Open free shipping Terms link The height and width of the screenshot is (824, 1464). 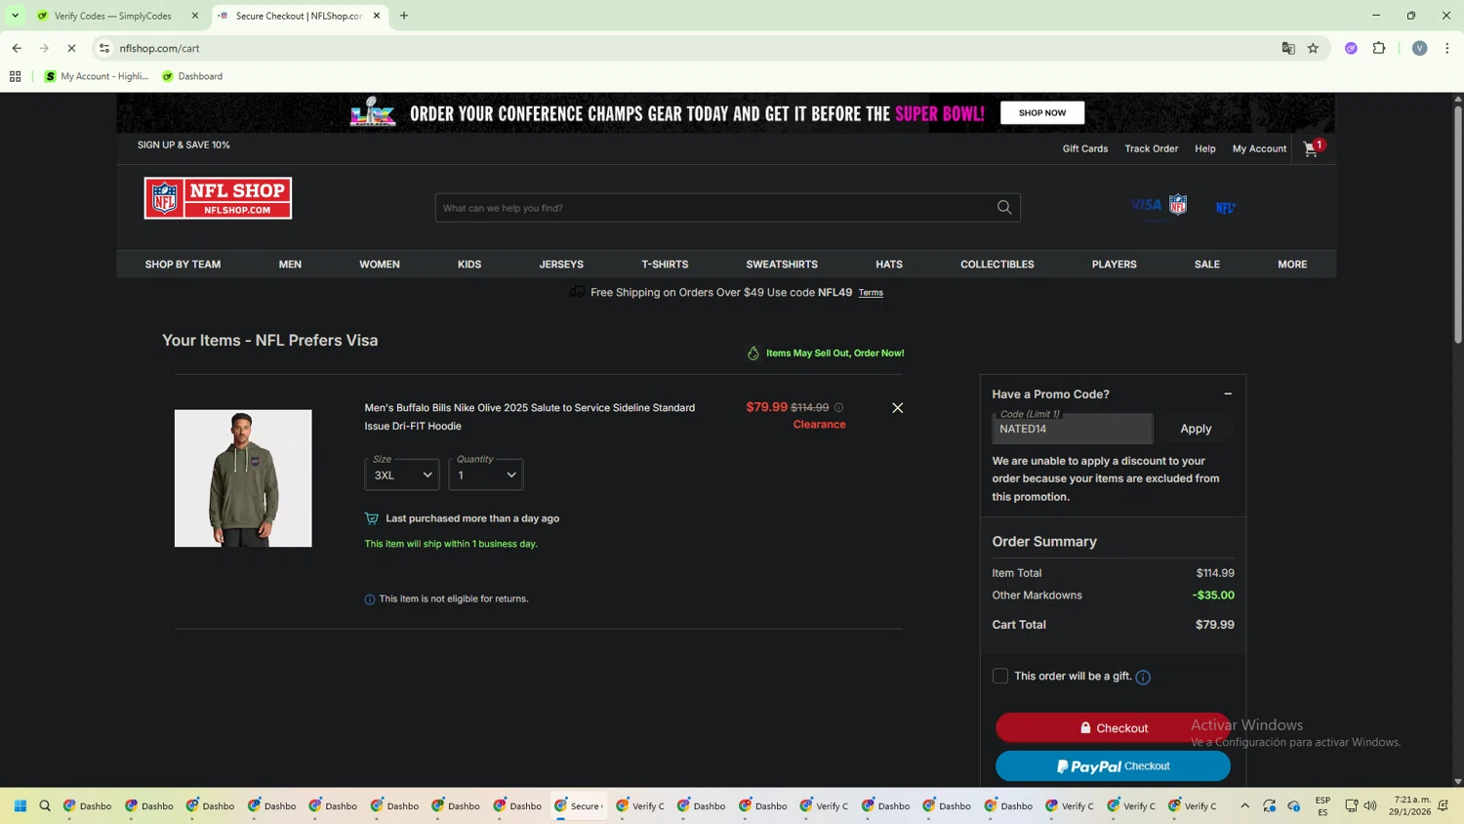coord(871,293)
